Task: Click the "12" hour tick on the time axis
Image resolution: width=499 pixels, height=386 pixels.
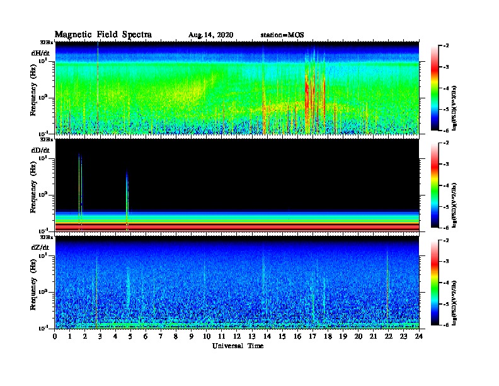Action: point(237,337)
